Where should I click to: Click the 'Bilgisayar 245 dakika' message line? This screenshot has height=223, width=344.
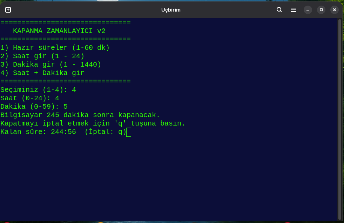(x=80, y=115)
